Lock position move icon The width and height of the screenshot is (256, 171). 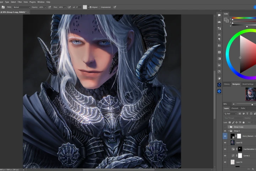(236, 123)
